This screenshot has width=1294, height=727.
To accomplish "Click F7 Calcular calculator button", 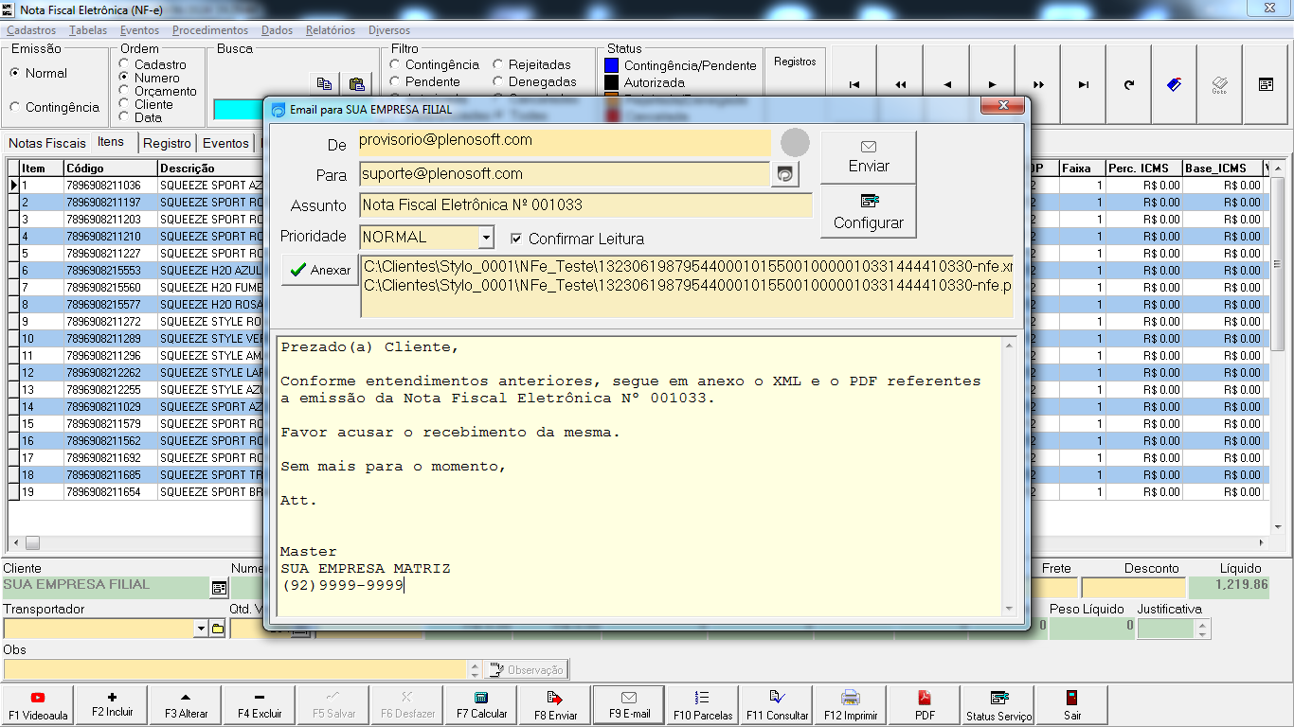I will (481, 705).
